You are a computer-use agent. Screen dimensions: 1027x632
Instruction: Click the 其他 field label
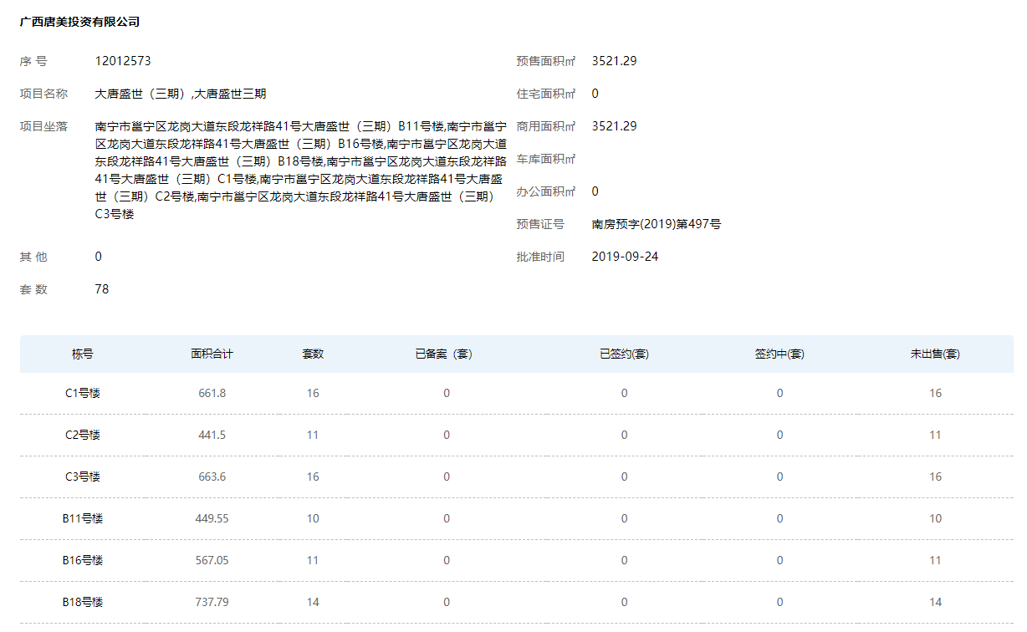34,257
